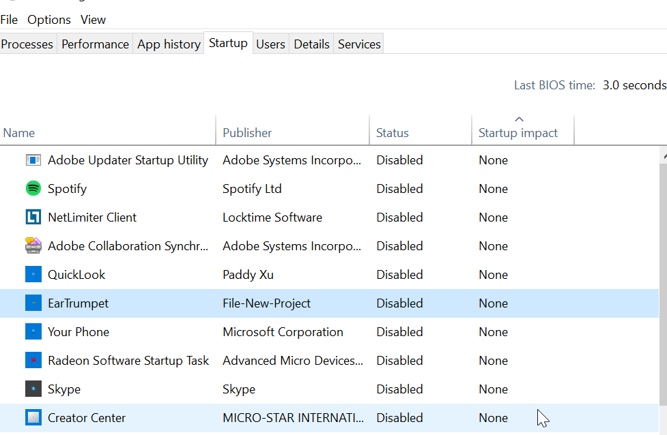Click the Microsoft Corporation publisher cell
The image size is (667, 435).
283,332
